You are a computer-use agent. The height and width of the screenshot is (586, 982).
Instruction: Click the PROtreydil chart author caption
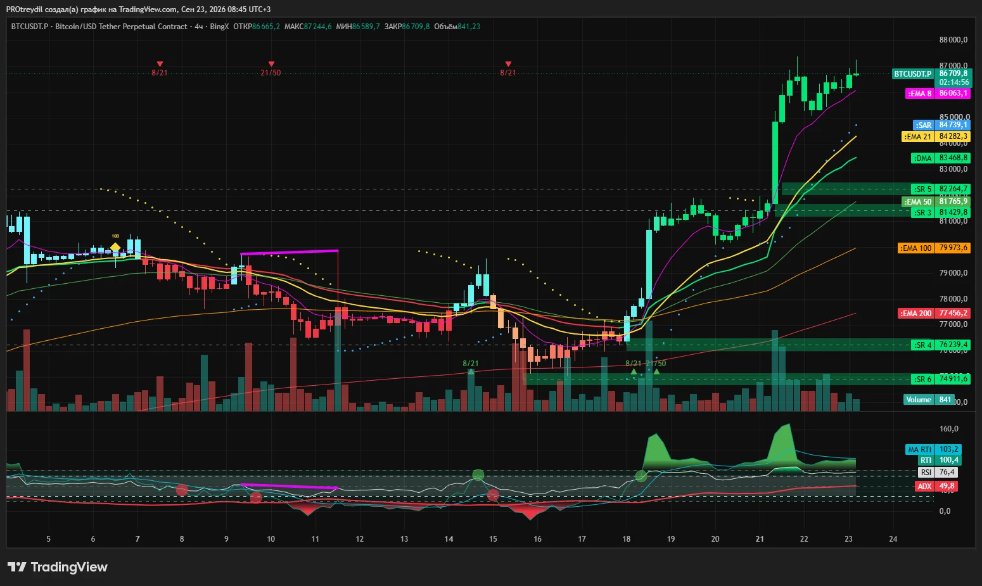(x=138, y=10)
